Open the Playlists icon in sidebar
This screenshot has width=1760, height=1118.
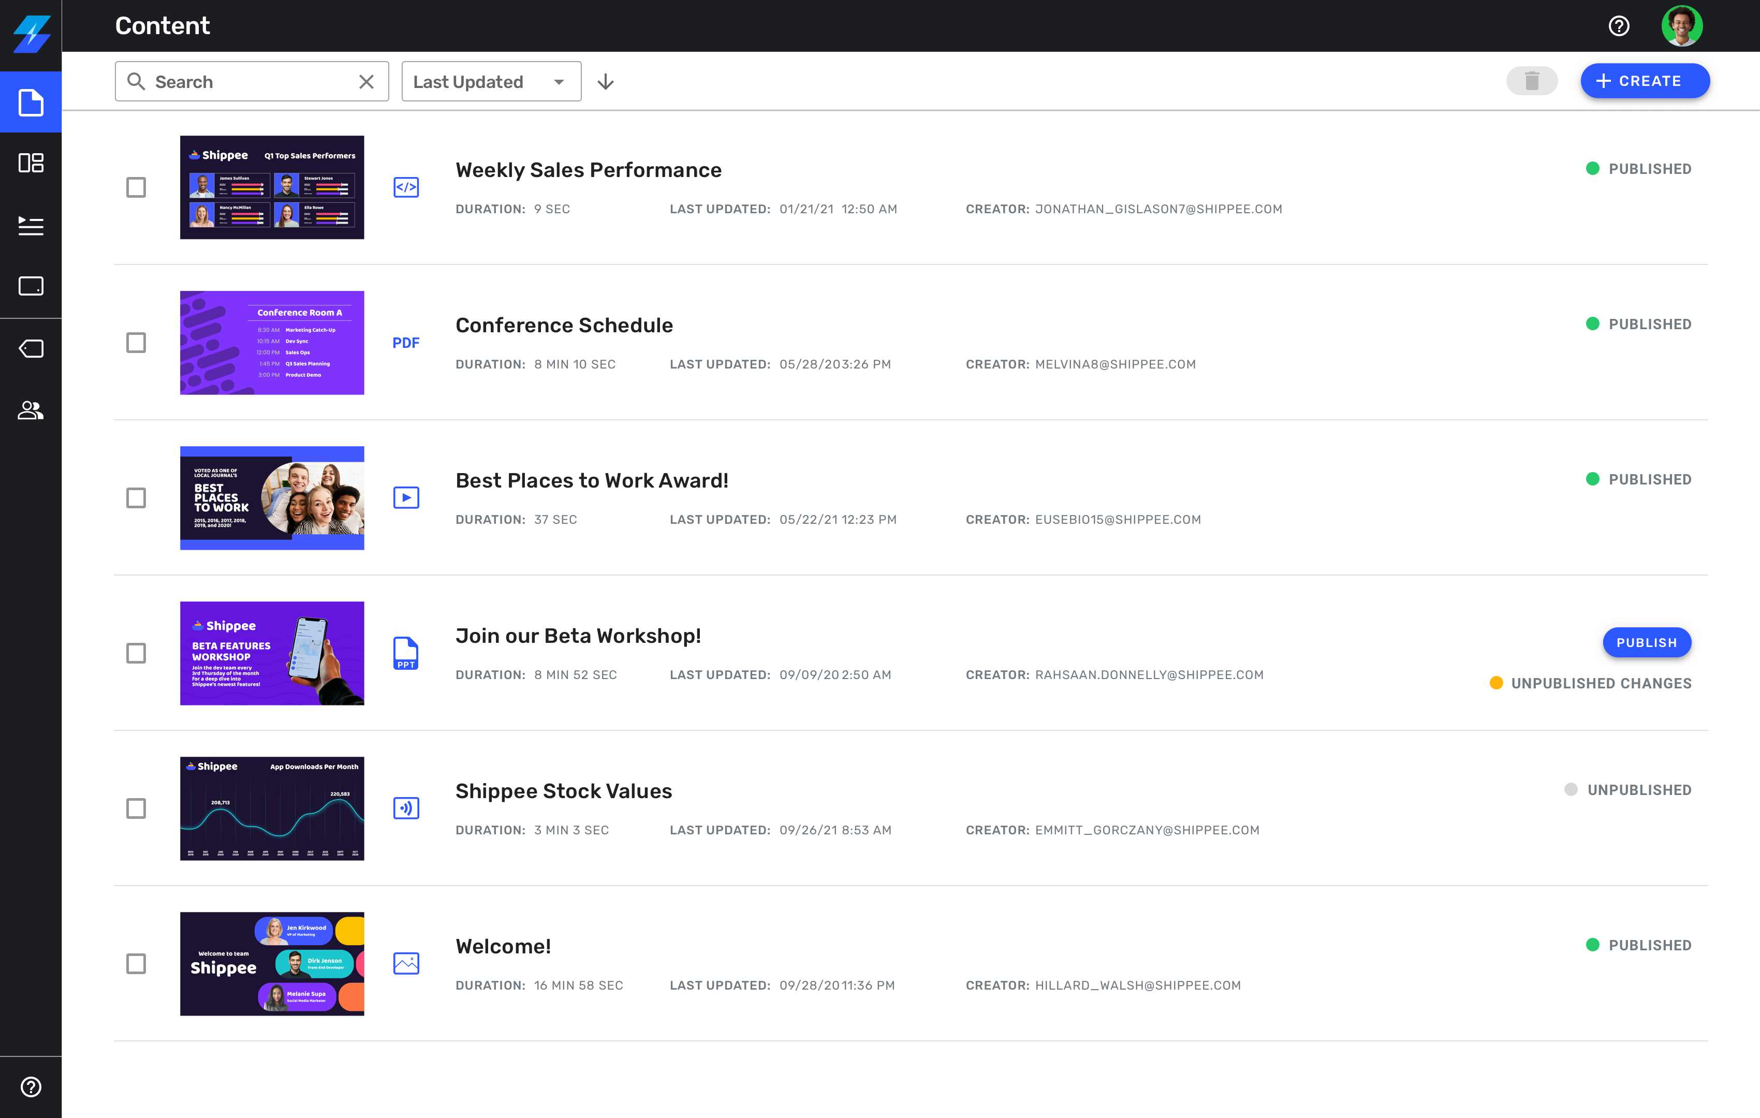pos(31,226)
